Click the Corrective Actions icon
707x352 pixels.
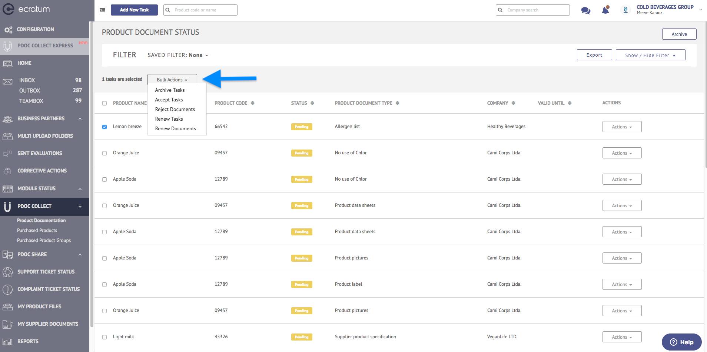click(7, 171)
